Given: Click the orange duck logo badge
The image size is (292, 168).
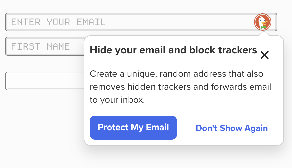Looking at the screenshot, I should click(262, 22).
